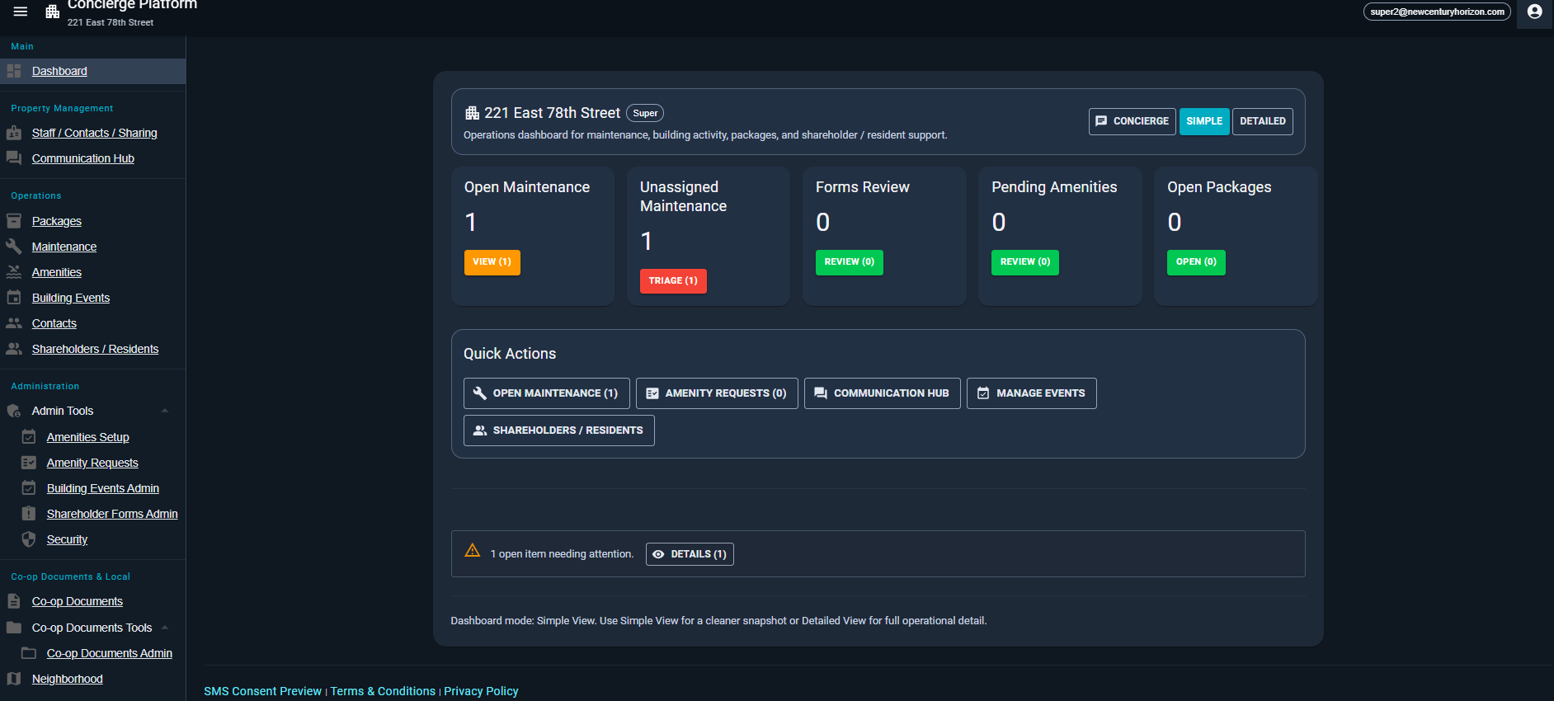Open Co-op Documents Admin link
The width and height of the screenshot is (1554, 701).
[110, 653]
